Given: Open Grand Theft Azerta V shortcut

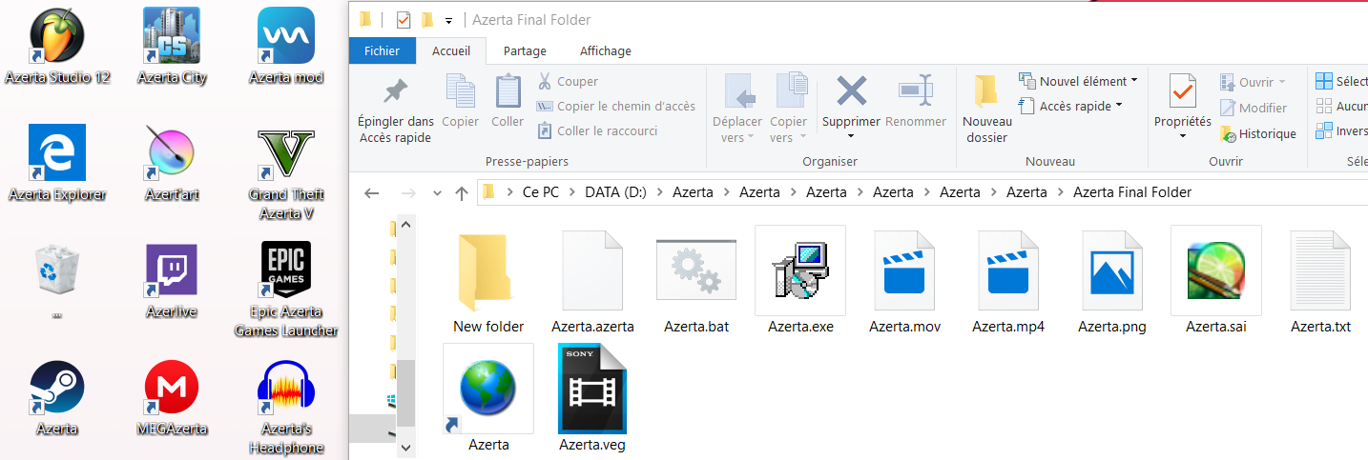Looking at the screenshot, I should coord(286,172).
